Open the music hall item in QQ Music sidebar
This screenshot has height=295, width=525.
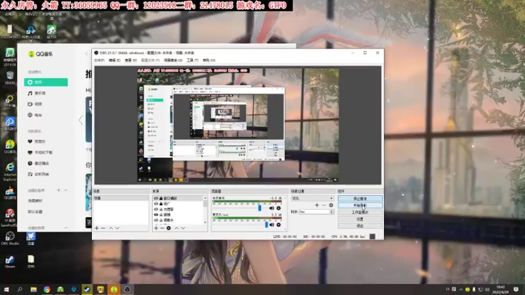37,93
